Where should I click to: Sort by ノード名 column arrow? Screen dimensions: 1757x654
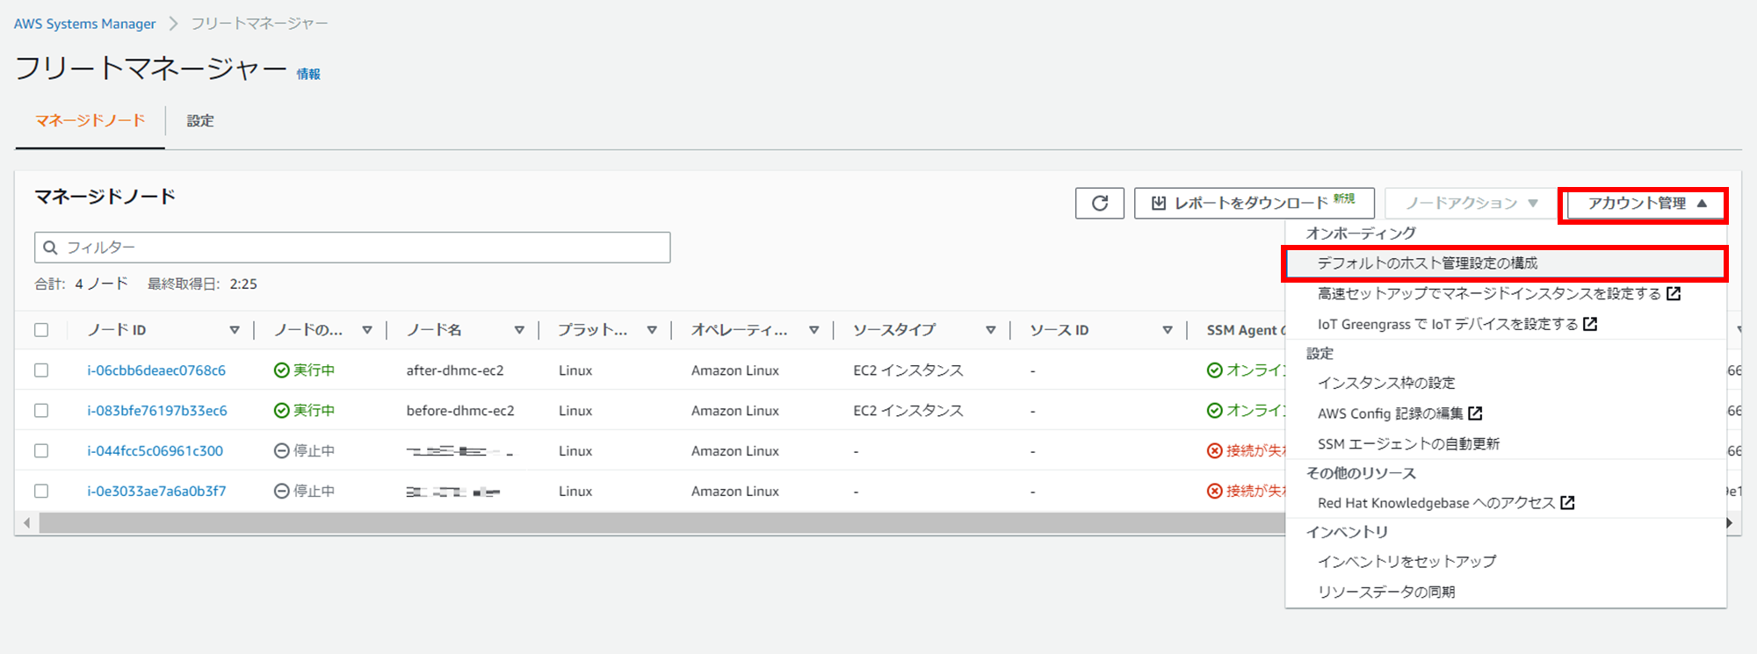[x=519, y=330]
